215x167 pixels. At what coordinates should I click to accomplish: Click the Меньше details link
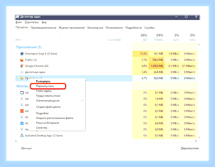tap(26, 148)
